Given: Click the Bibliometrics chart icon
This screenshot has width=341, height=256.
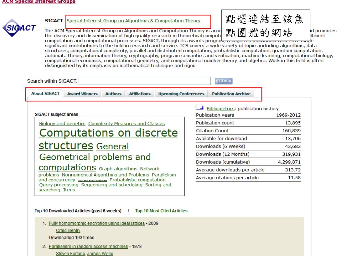Looking at the screenshot, I should point(200,108).
